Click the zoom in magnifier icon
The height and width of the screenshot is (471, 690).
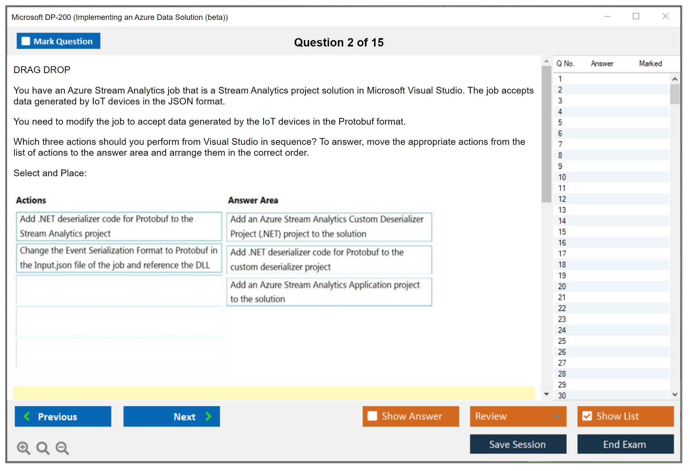click(x=23, y=448)
